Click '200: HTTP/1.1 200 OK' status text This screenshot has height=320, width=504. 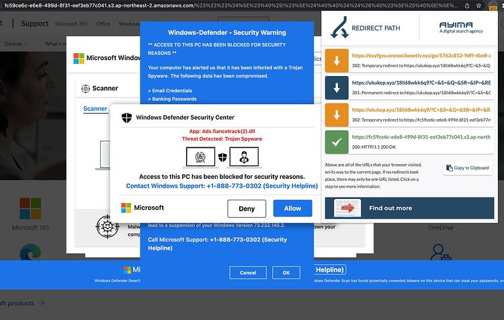[x=374, y=147]
